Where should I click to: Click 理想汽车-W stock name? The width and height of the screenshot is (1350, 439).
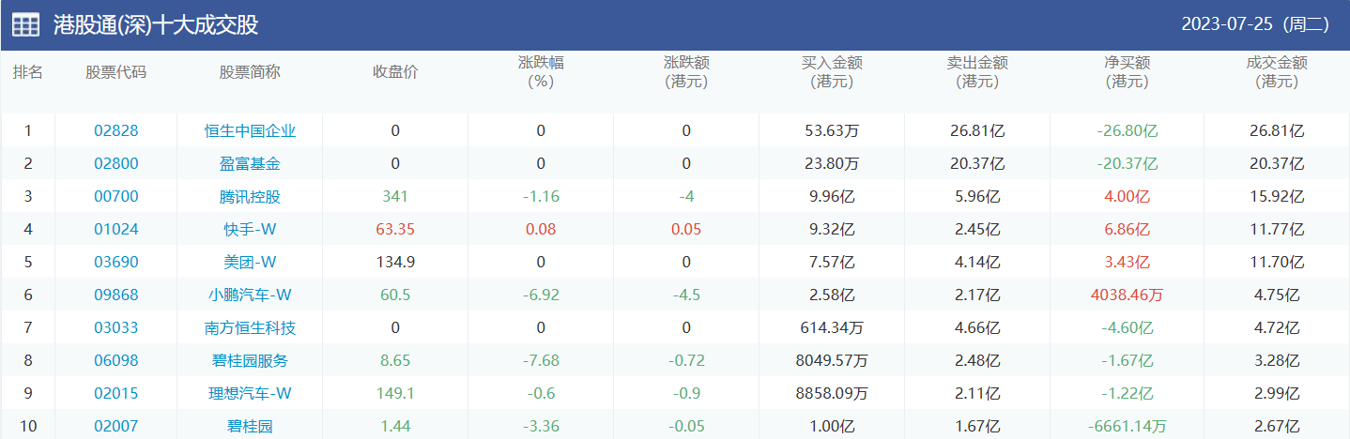click(x=250, y=394)
